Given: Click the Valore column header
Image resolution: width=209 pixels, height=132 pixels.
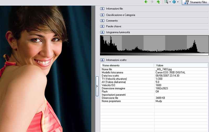Looking at the screenshot, I should pos(181,65).
